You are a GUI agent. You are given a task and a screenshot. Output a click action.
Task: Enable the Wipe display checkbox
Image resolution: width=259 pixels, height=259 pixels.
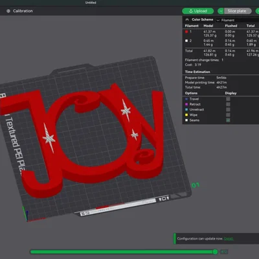228,115
